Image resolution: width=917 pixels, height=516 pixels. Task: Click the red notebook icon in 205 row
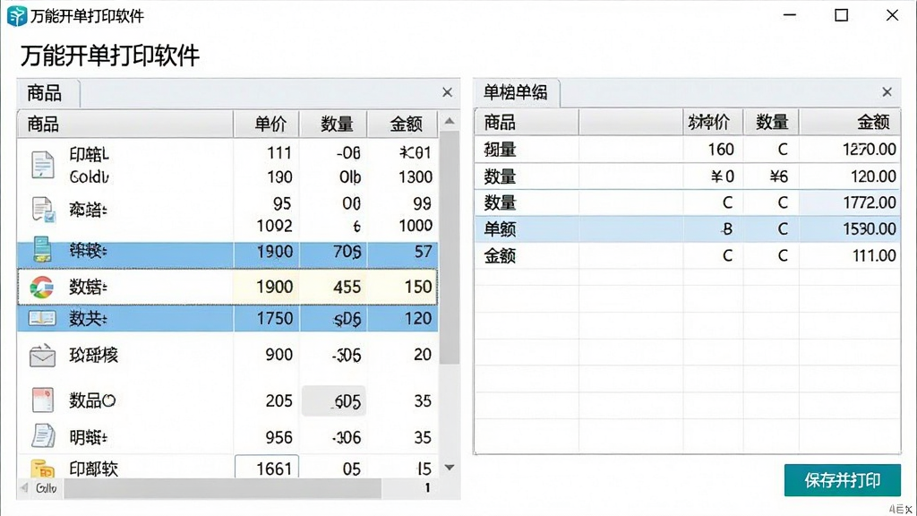(43, 400)
